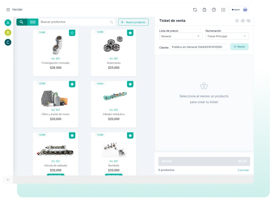Select the Válvula de radiador image
This screenshot has height=201, width=273.
point(55,150)
